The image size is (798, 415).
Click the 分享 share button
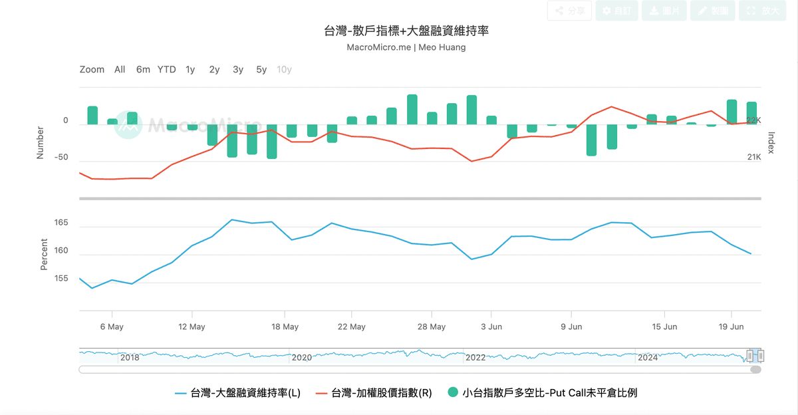(569, 11)
